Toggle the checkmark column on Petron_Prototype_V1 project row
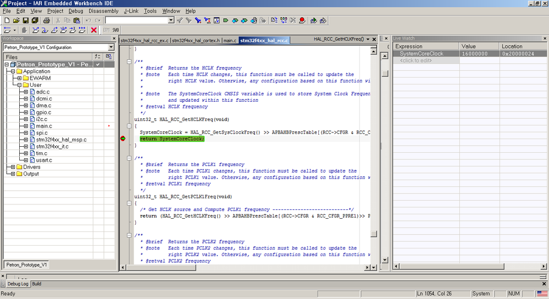 point(98,64)
